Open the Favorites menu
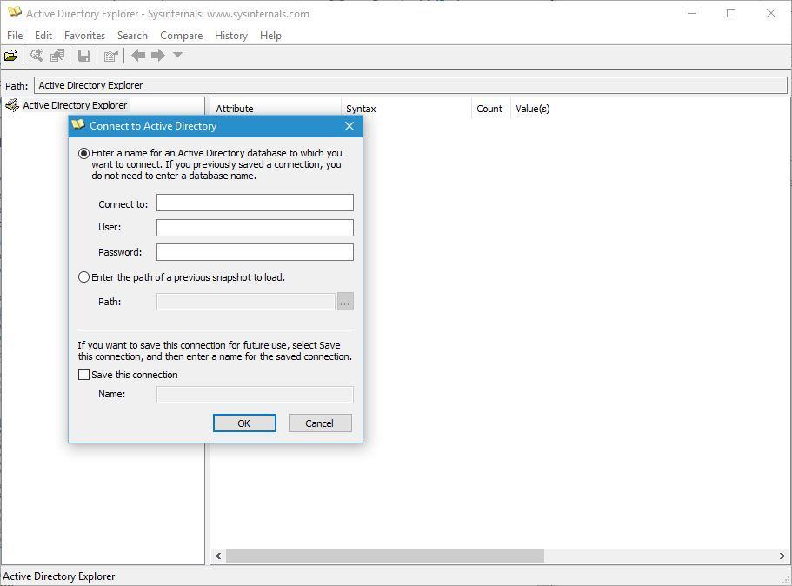792x586 pixels. [85, 36]
